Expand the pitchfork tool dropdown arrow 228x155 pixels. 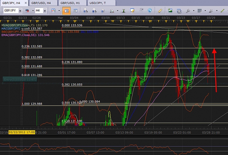(194, 11)
